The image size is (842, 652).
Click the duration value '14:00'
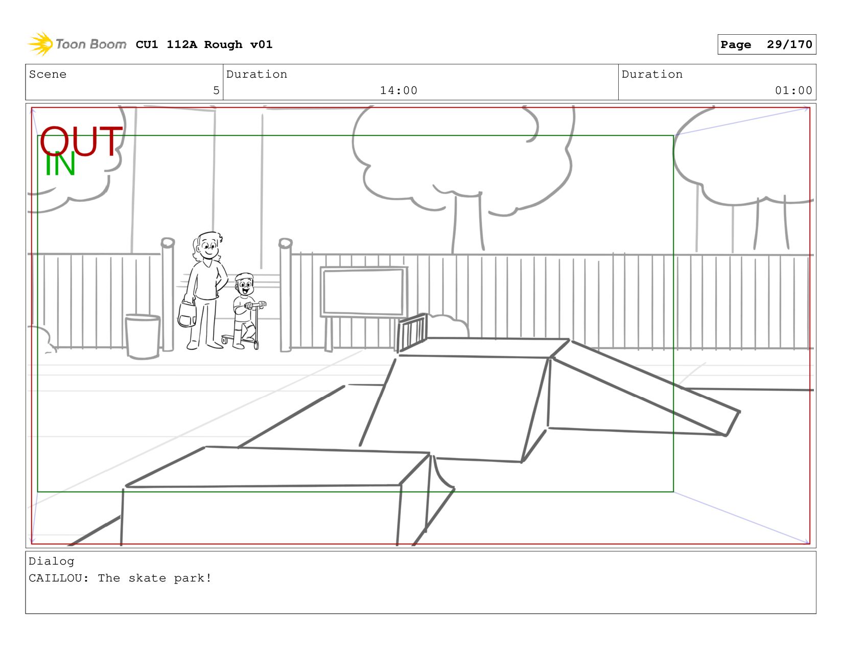[x=399, y=90]
